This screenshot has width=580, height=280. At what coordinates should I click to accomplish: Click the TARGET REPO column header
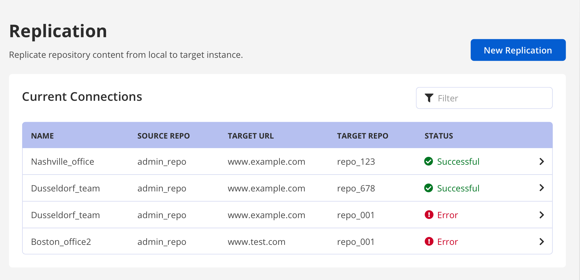pos(363,136)
